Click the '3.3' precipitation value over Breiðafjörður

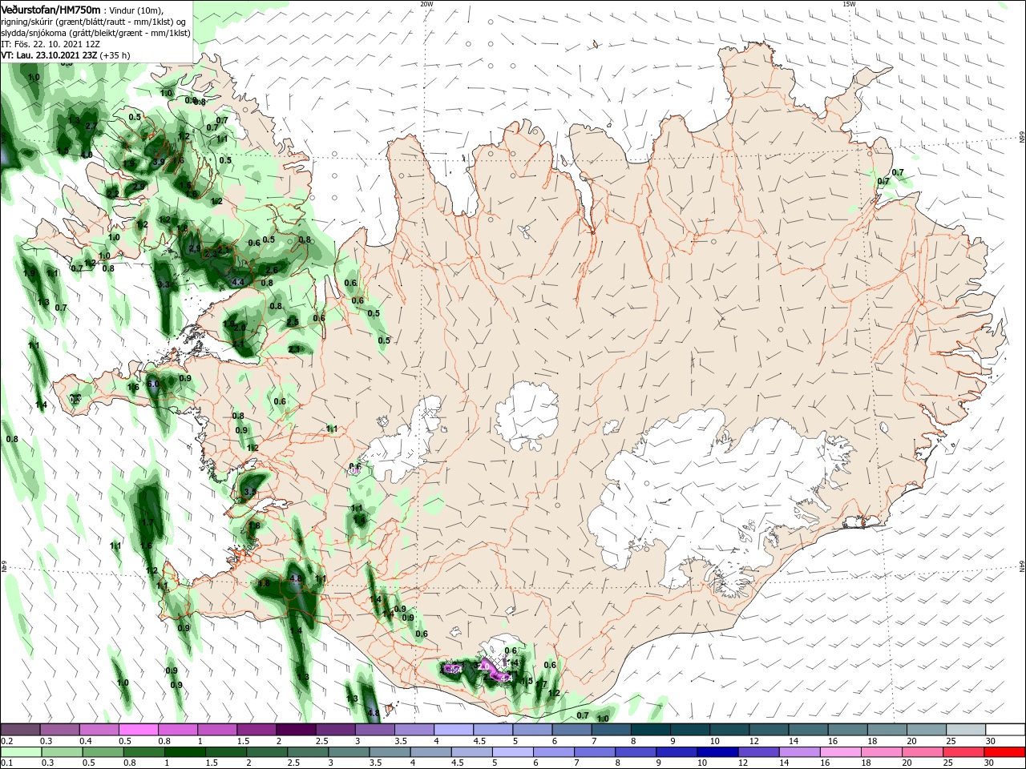pos(164,284)
